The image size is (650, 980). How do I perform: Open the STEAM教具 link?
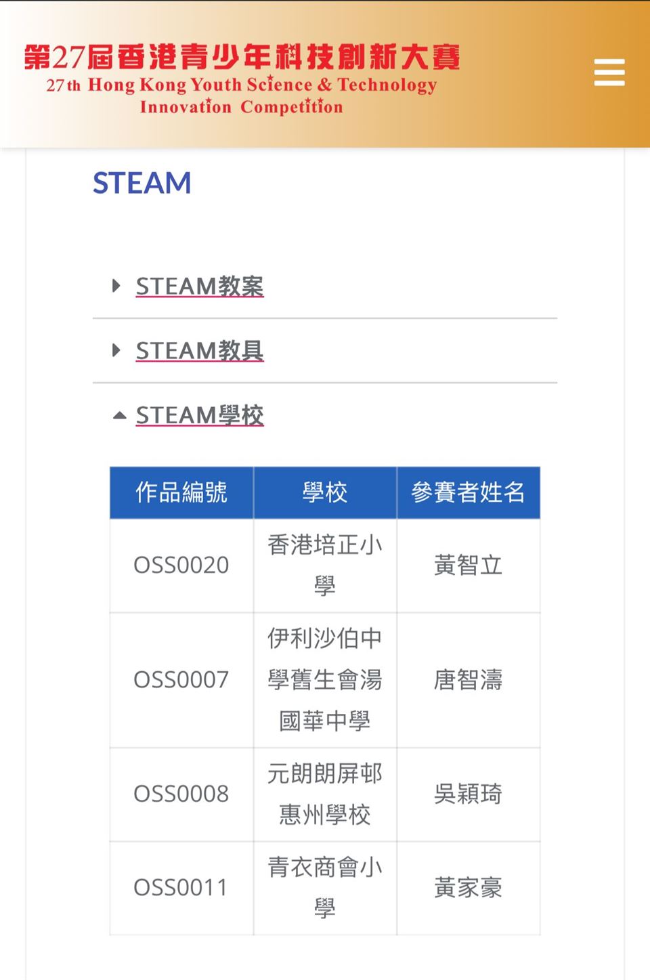click(200, 350)
